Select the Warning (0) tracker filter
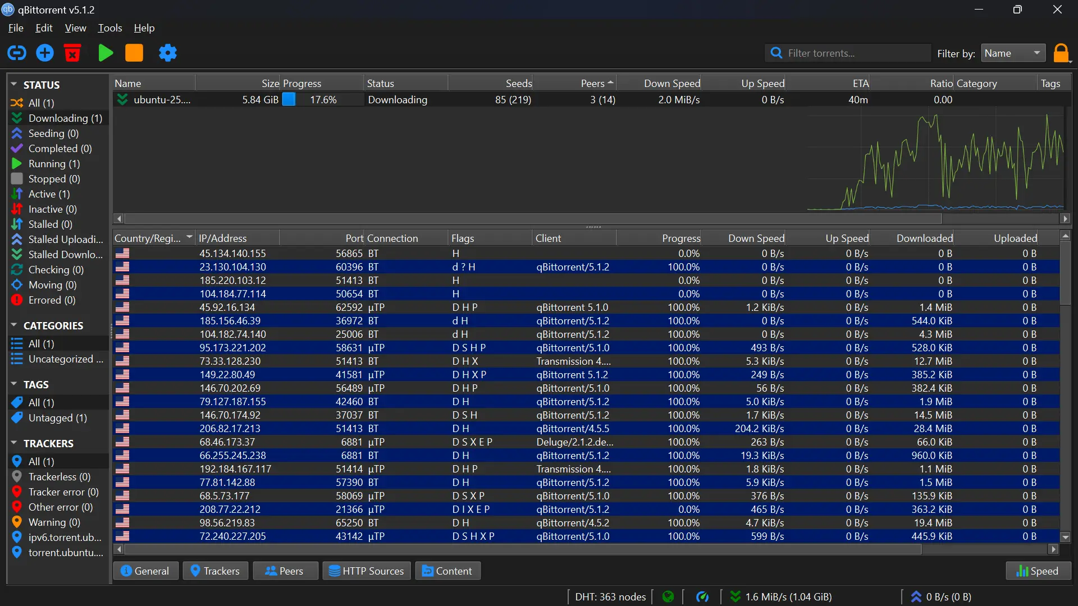The width and height of the screenshot is (1078, 606). pyautogui.click(x=58, y=522)
